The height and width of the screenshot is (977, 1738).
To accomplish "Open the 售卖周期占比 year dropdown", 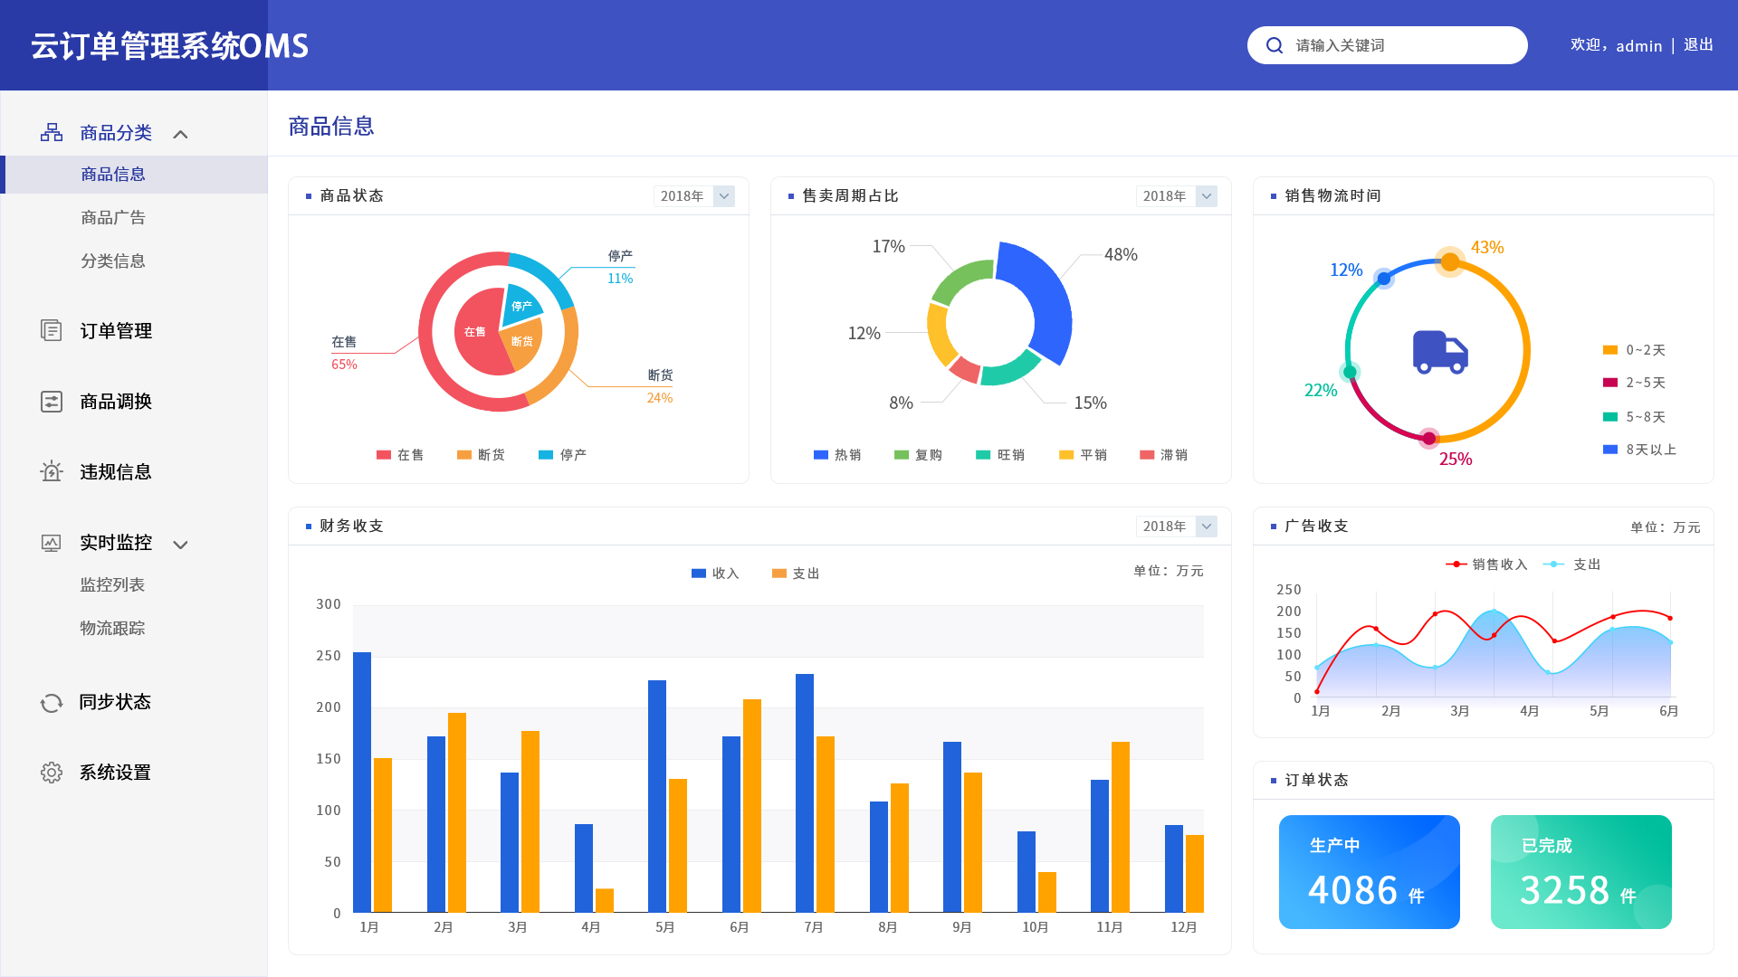I will click(x=1177, y=196).
